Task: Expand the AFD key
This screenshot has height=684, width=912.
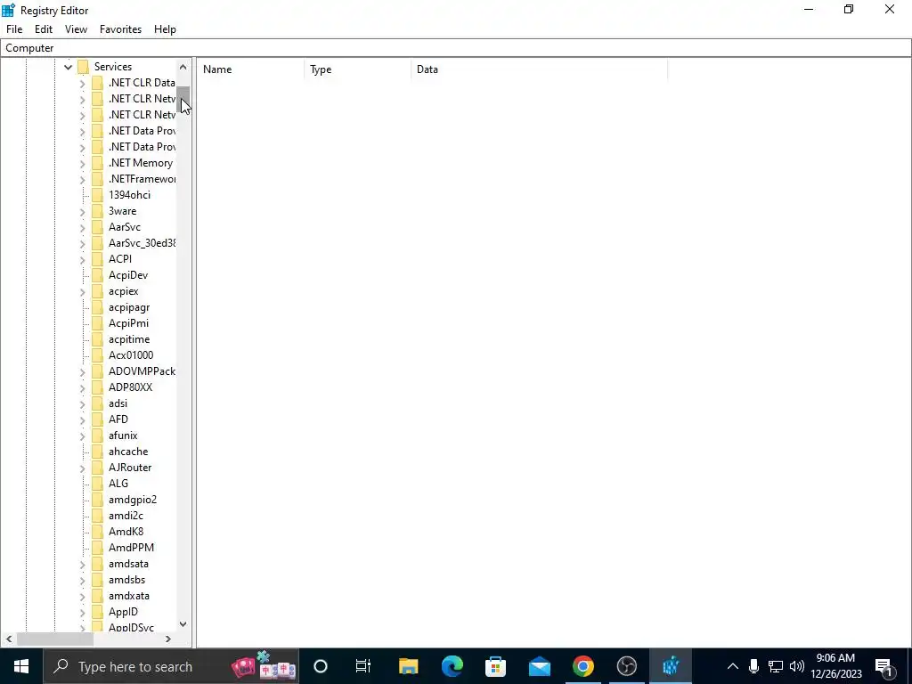Action: tap(82, 420)
